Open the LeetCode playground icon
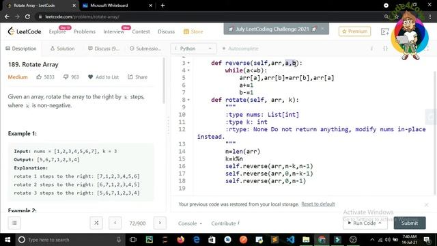Screen dimensions: 437x246 385,31
